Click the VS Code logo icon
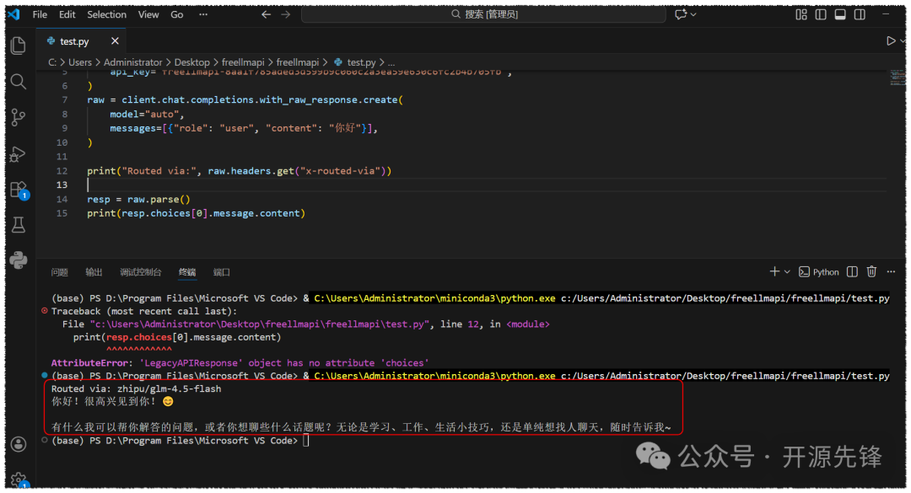Viewport: 911px width, 493px height. [x=14, y=14]
